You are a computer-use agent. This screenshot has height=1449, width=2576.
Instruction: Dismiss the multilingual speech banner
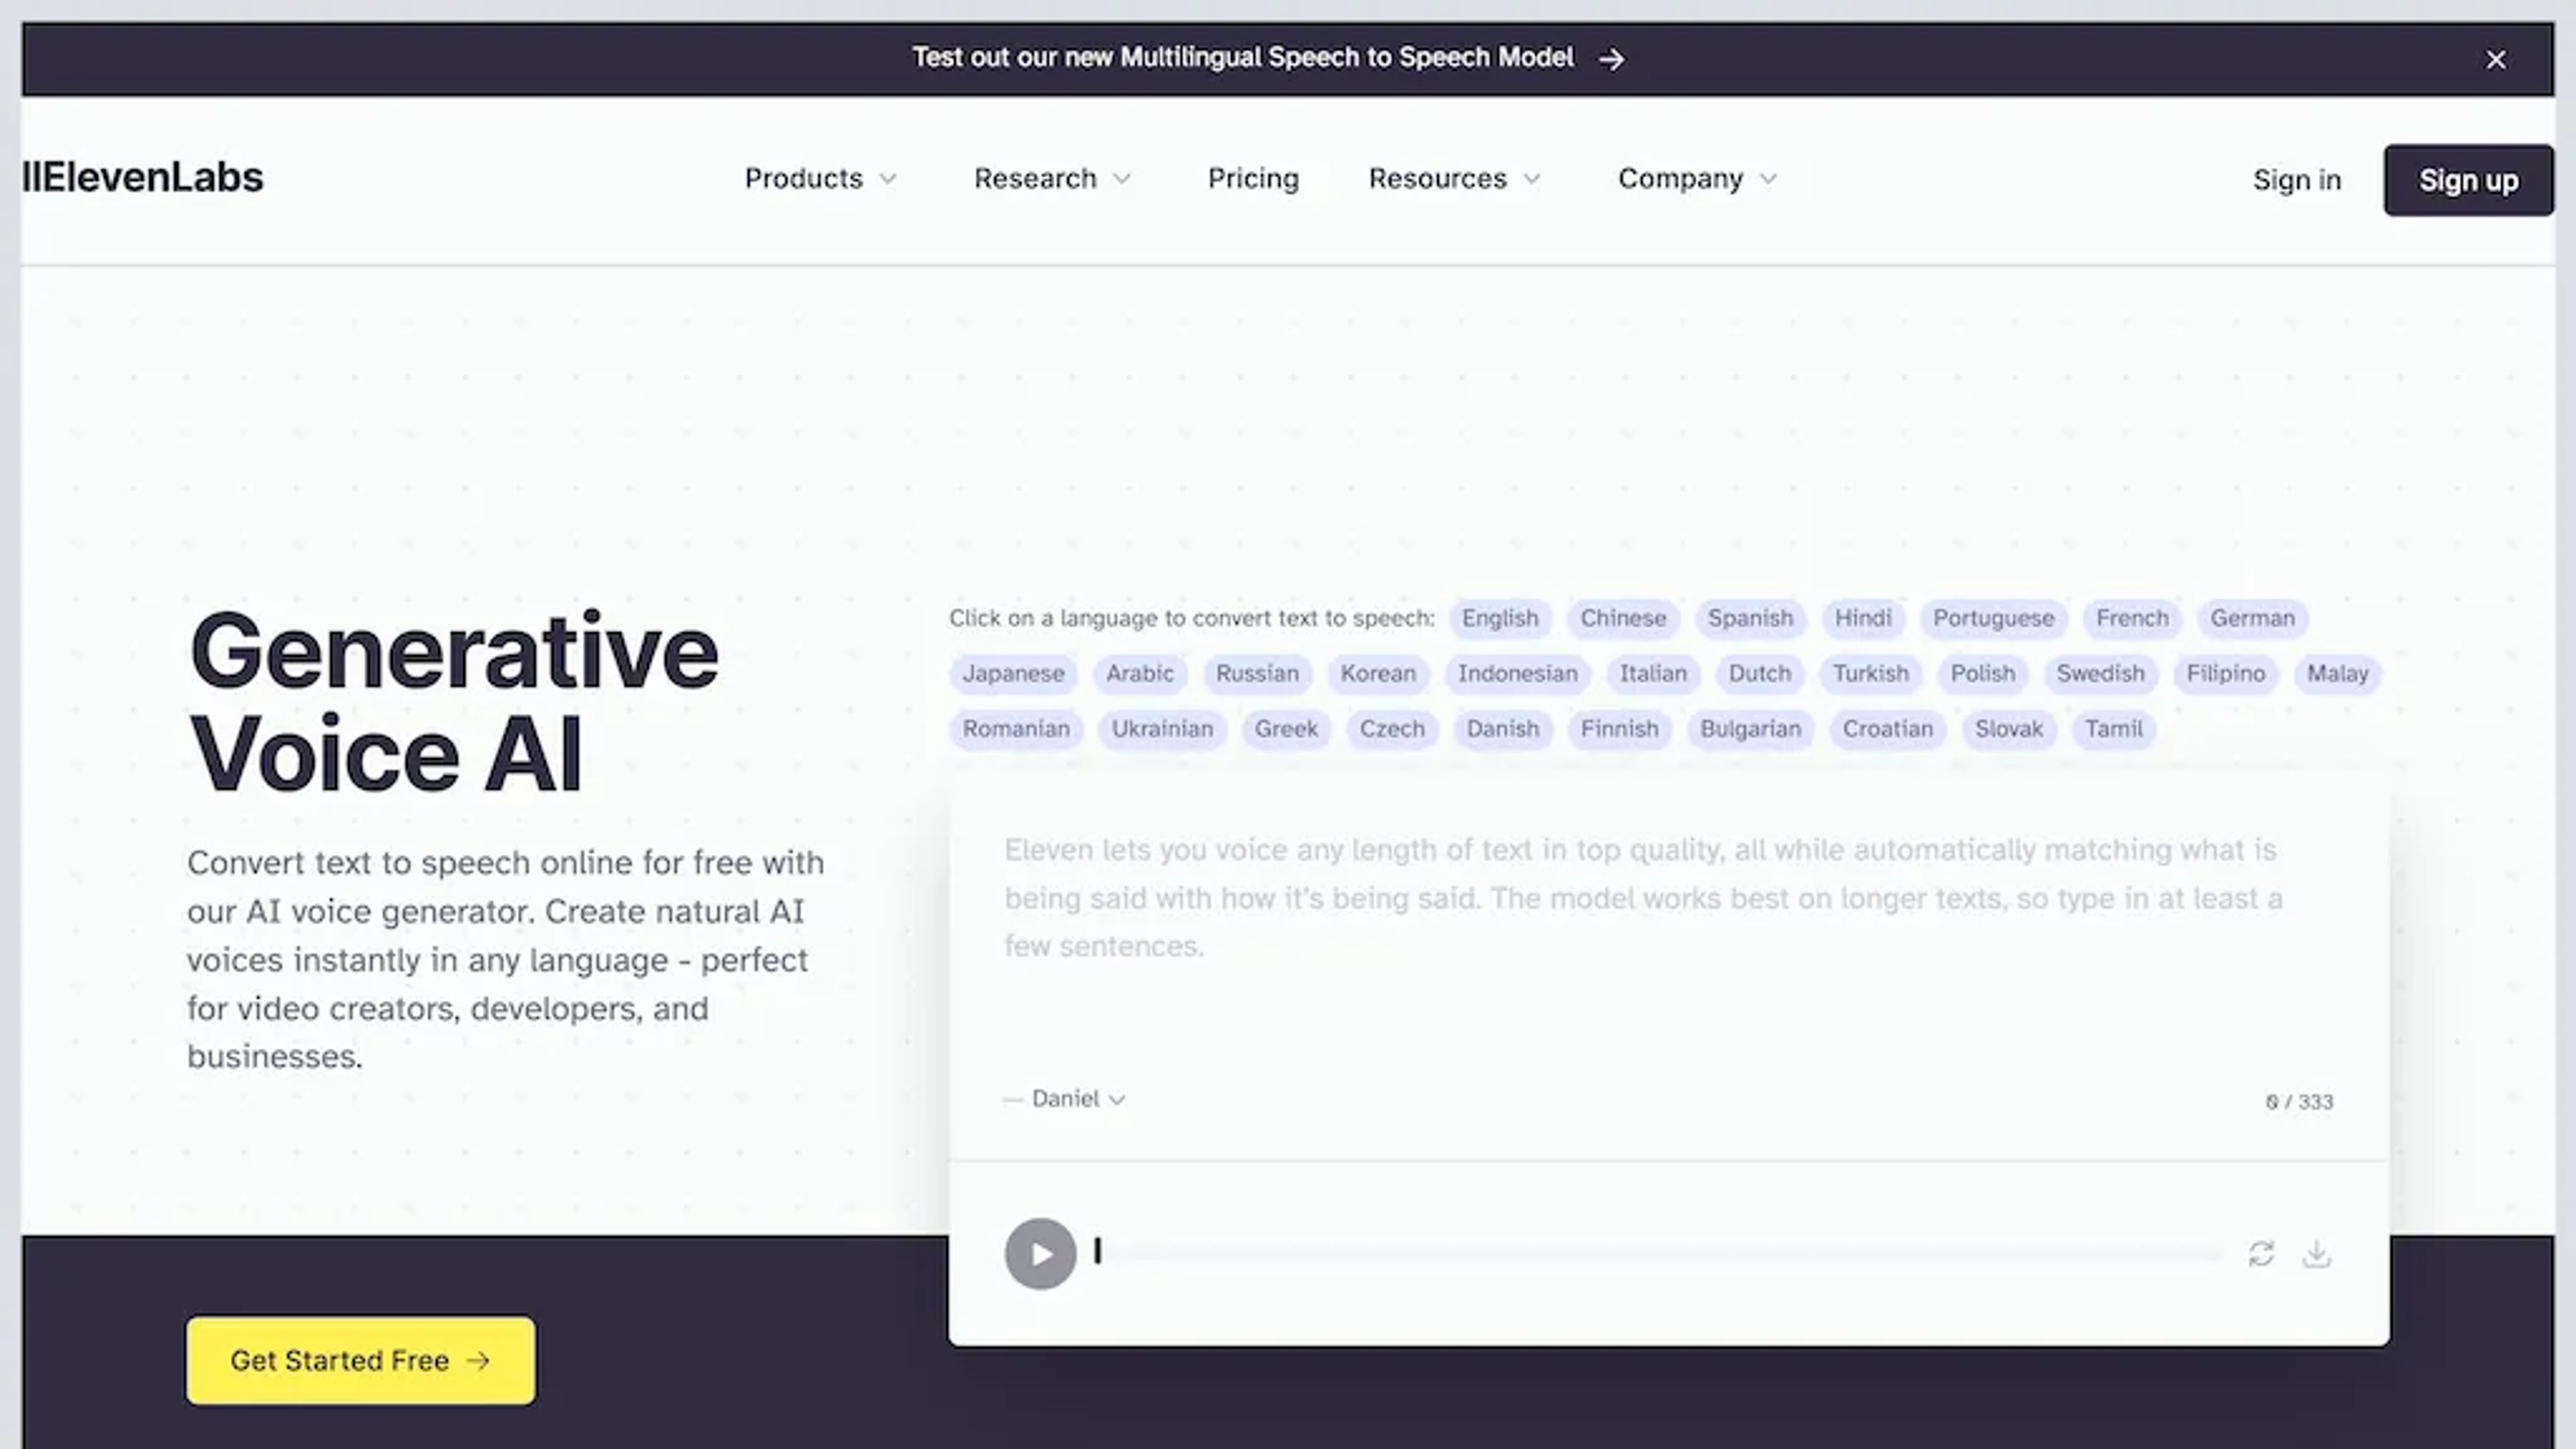tap(2495, 56)
